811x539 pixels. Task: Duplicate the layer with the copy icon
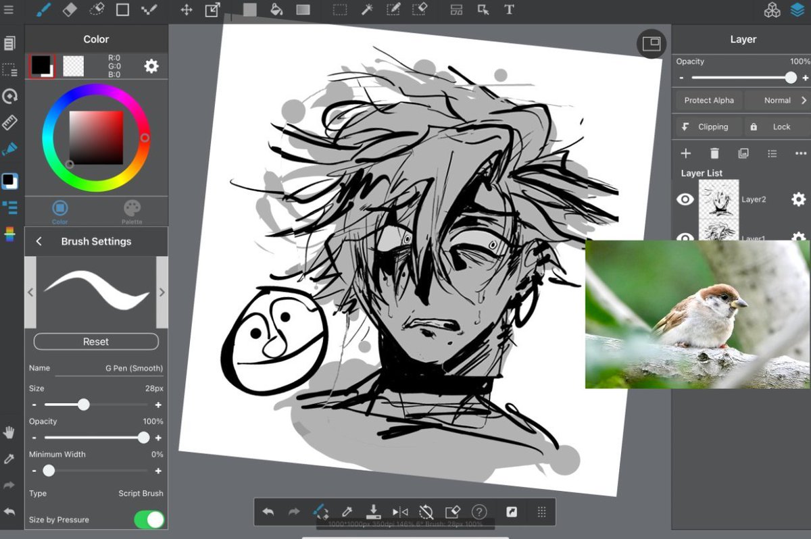click(743, 154)
